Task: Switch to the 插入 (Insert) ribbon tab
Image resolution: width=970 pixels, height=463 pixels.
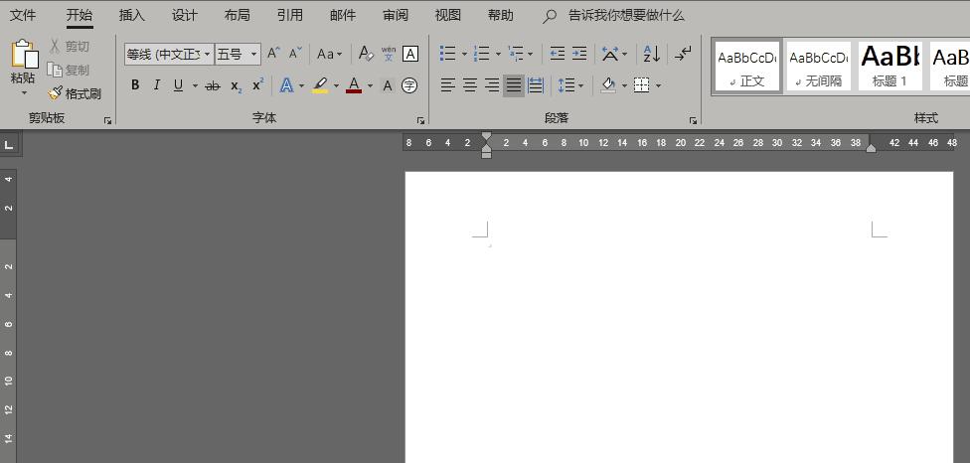Action: (x=131, y=15)
